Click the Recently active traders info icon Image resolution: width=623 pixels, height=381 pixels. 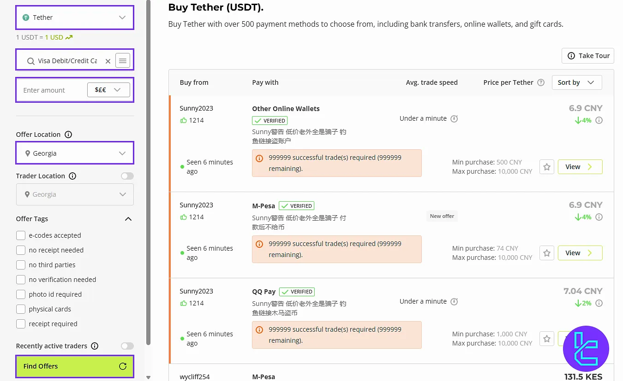(x=95, y=346)
